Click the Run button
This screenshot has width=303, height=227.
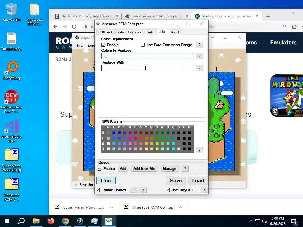106,181
